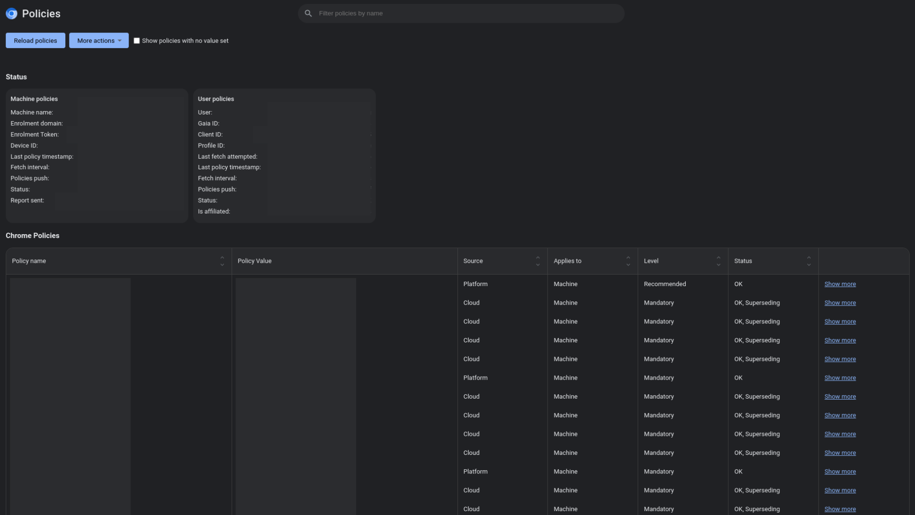Screen dimensions: 915x515
Task: Open the More actions dropdown
Action: click(99, 41)
